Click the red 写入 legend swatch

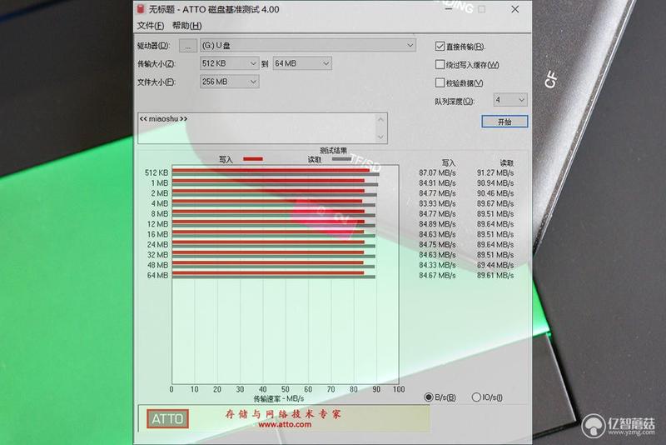[253, 159]
